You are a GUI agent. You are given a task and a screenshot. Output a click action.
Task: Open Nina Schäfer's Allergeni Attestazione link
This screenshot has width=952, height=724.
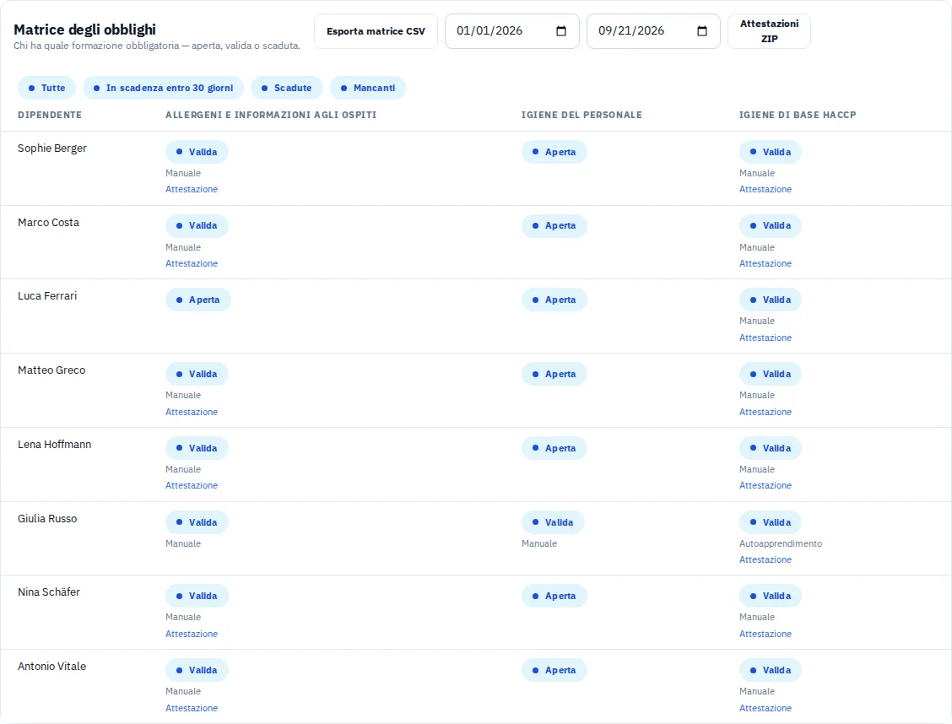point(192,634)
